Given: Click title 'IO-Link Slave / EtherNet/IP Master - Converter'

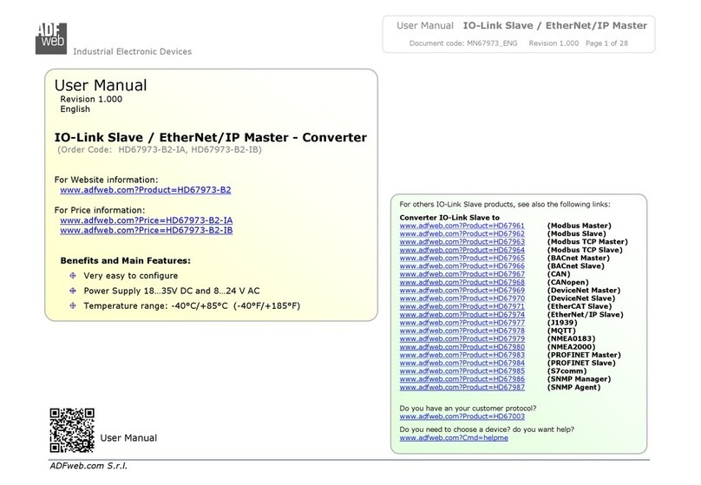Looking at the screenshot, I should click(x=211, y=137).
